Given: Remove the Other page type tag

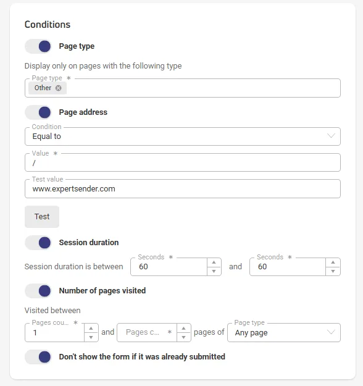Looking at the screenshot, I should (x=58, y=88).
